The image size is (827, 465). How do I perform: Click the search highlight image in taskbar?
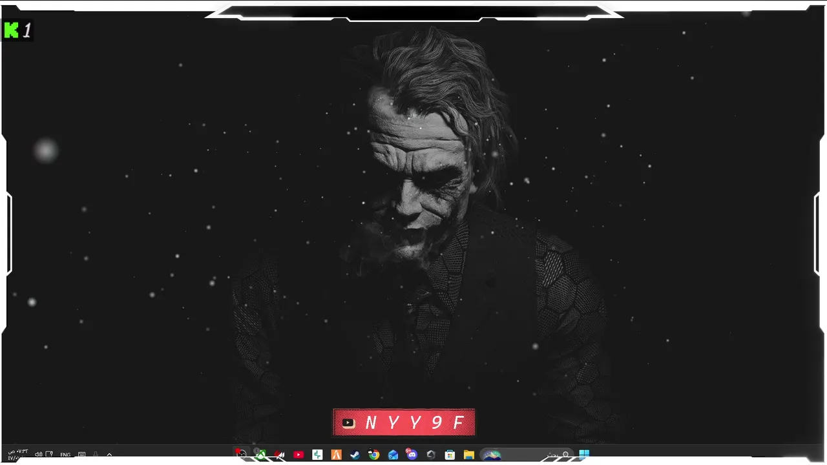(x=492, y=455)
